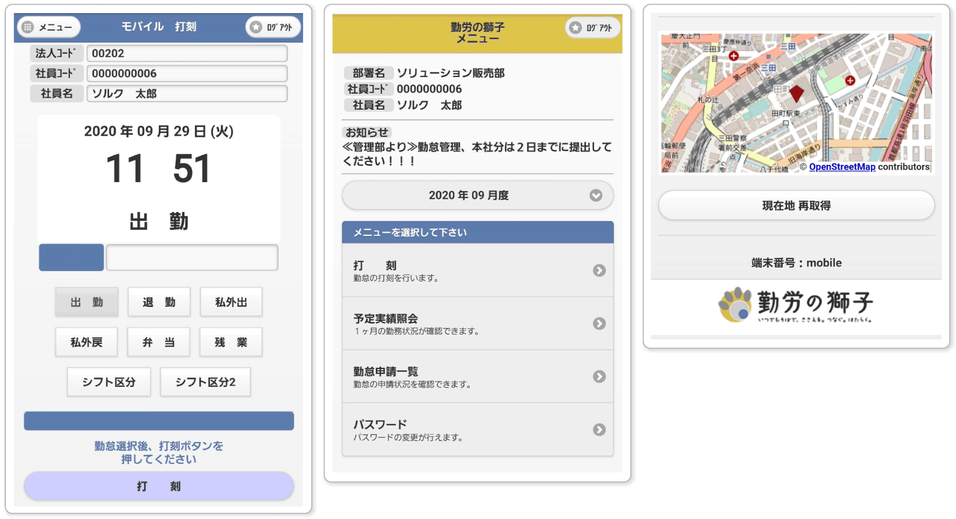Screen dimensions: 956x519
Task: Log out from the モバイル打刻 screen
Action: coord(272,27)
